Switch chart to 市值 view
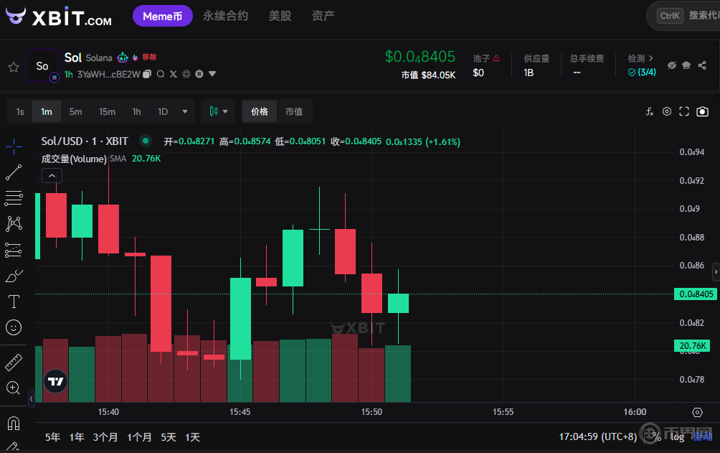 pyautogui.click(x=294, y=111)
